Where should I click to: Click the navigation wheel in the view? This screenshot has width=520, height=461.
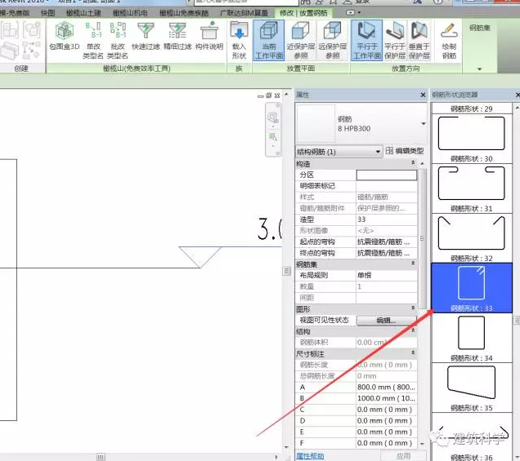[272, 117]
